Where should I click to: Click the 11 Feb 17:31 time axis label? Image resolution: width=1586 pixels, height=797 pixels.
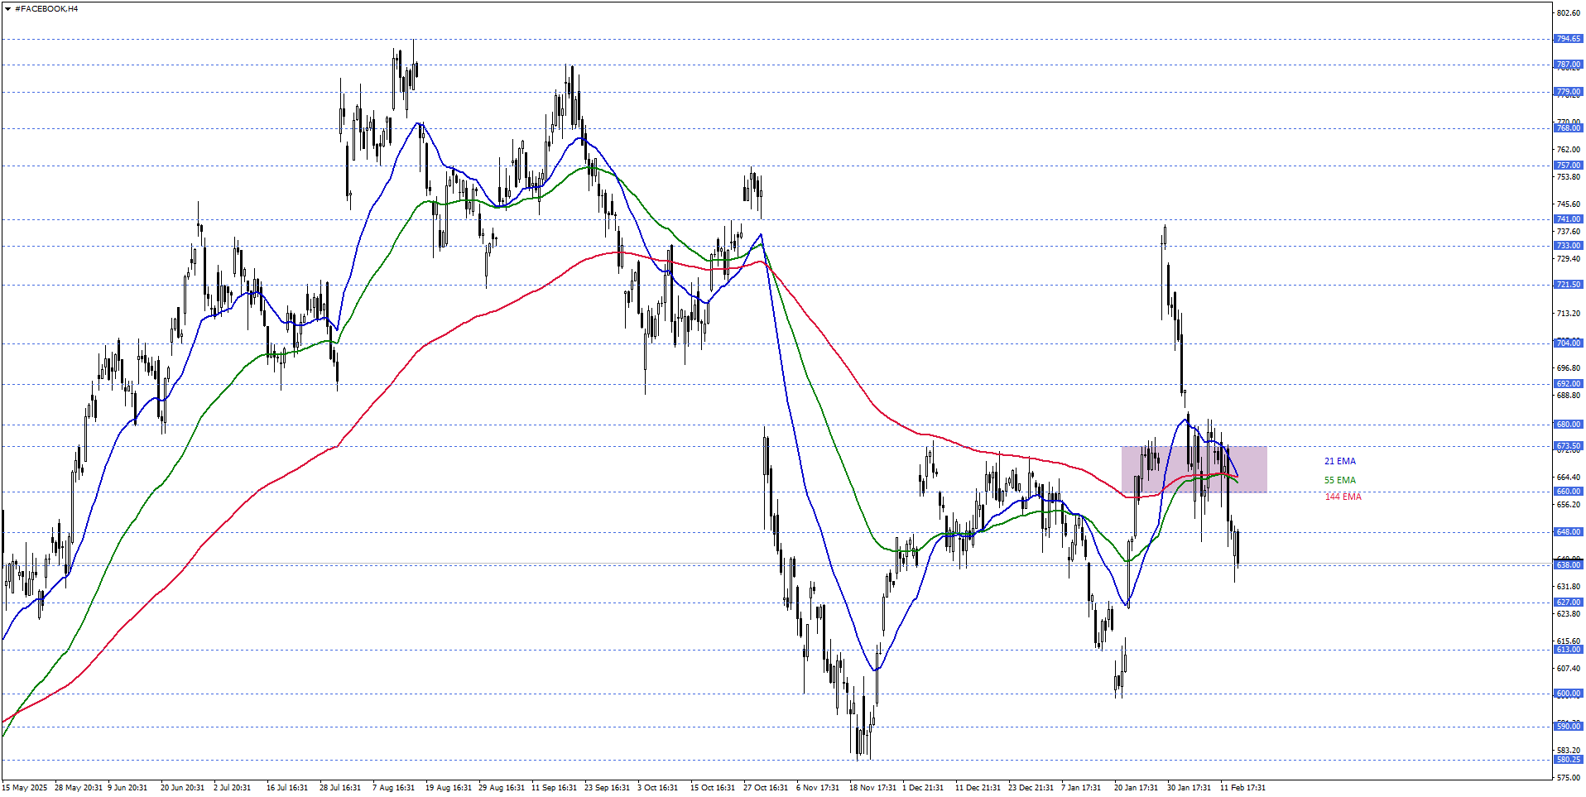[1242, 788]
